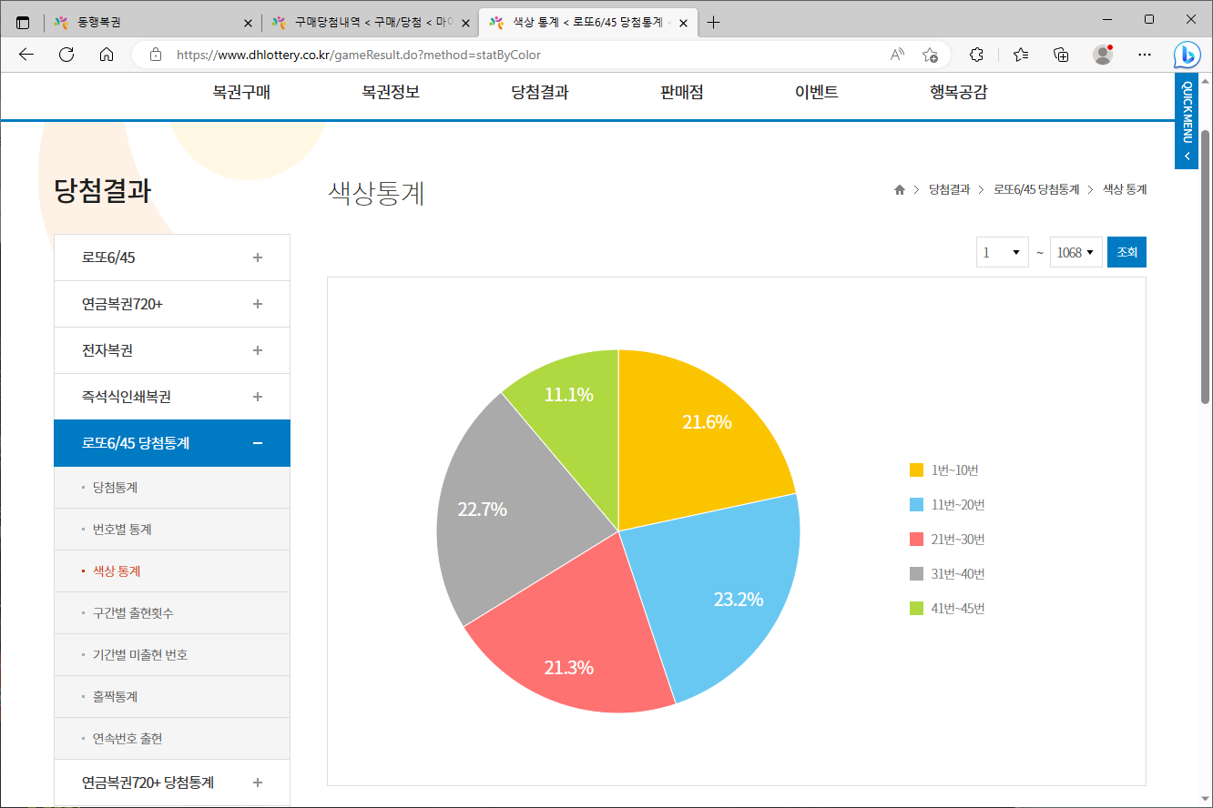
Task: Open the 이벤트 menu
Action: click(x=817, y=92)
